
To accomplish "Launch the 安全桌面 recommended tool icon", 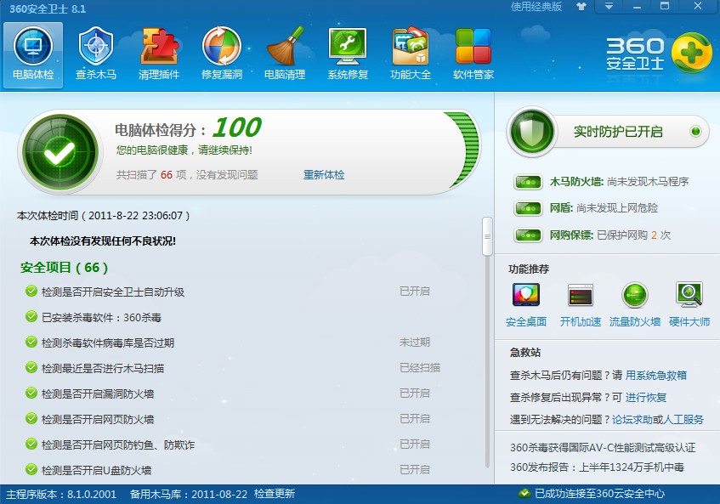I will 526,295.
